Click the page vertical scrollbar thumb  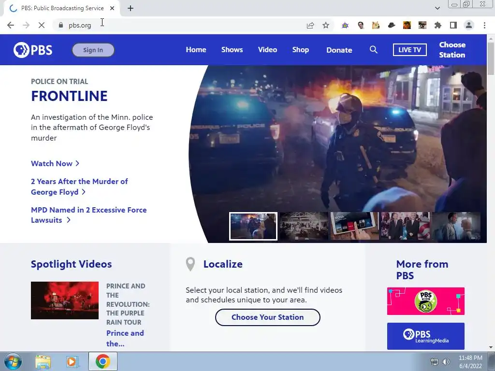pos(491,58)
